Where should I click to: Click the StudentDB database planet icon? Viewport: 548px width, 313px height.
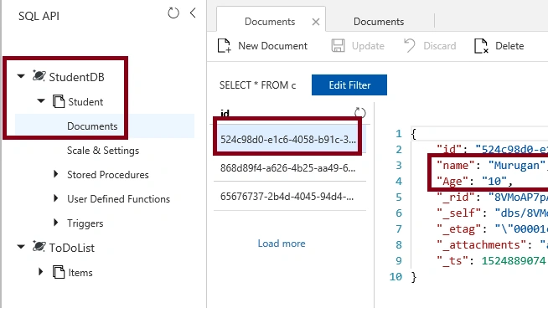39,75
